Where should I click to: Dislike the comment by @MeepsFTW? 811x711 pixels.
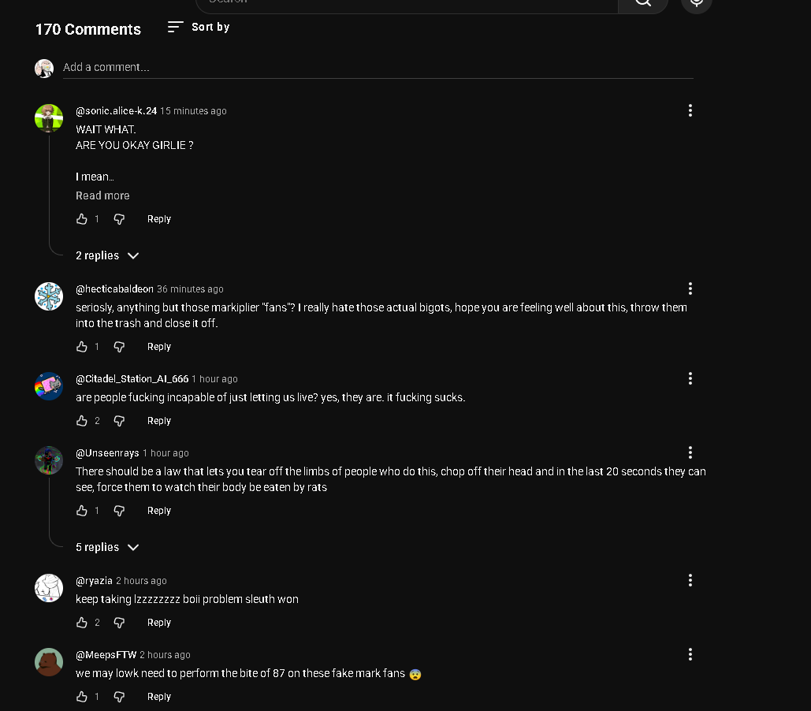point(119,697)
